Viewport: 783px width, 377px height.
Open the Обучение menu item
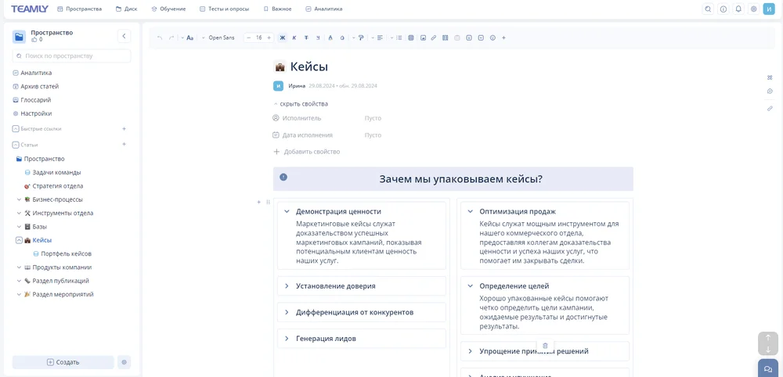pos(168,9)
